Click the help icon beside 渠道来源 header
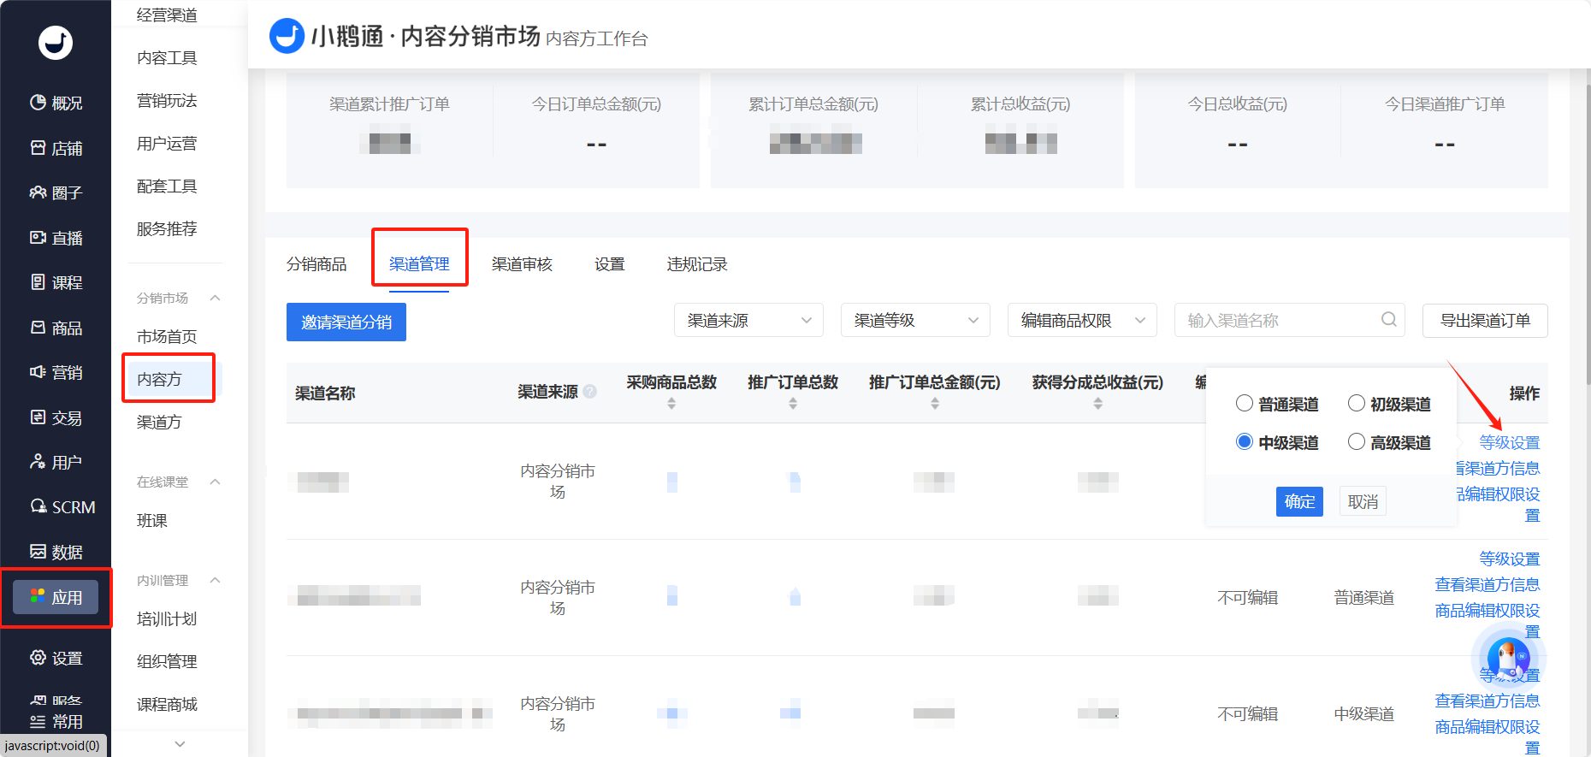This screenshot has width=1591, height=757. tap(589, 392)
